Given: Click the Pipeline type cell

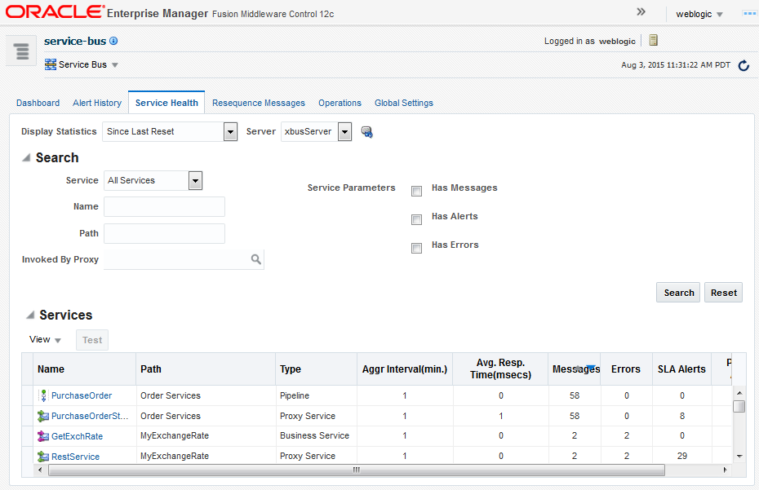Looking at the screenshot, I should click(295, 395).
